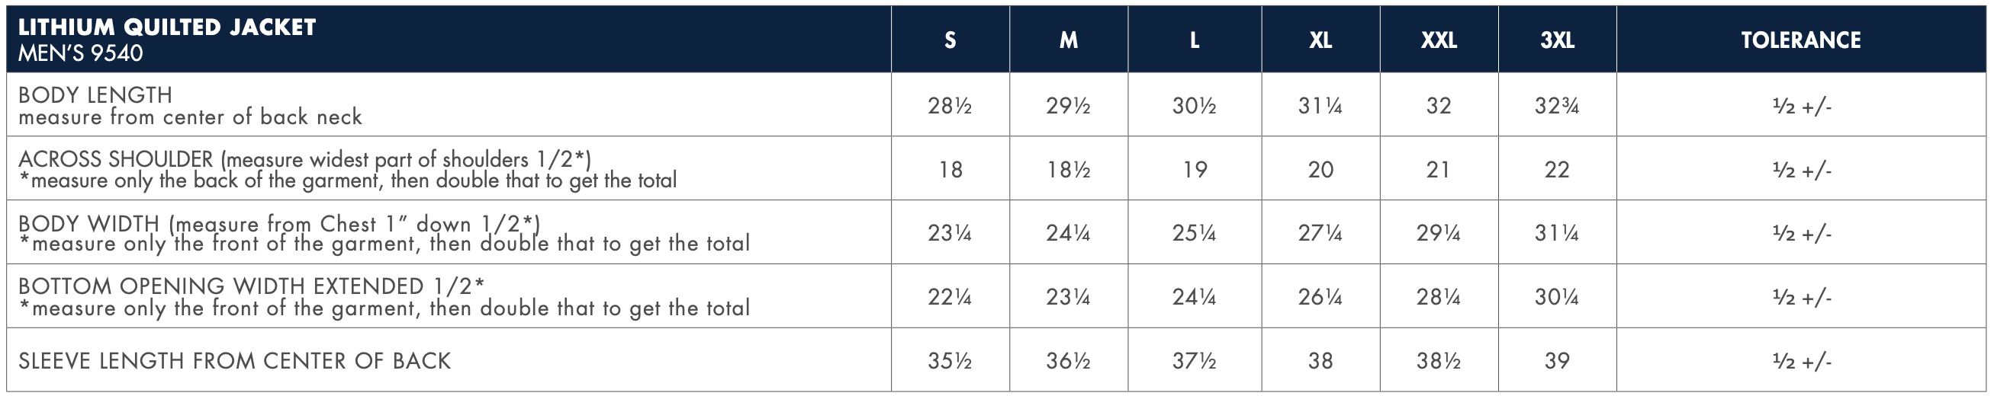Click the Lithium Quilted Jacket title
Image resolution: width=1991 pixels, height=396 pixels.
click(167, 27)
